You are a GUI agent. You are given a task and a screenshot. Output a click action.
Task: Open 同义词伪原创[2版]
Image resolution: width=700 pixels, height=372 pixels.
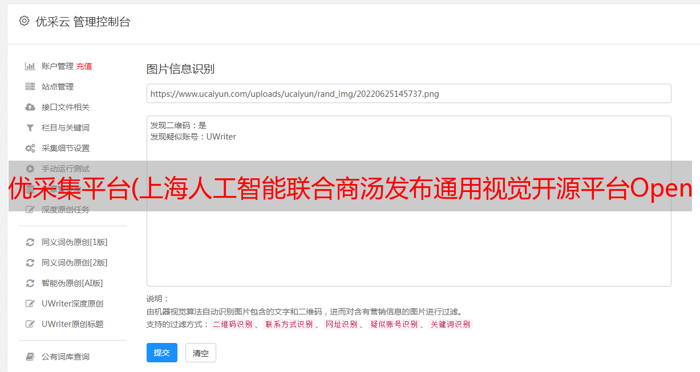point(75,263)
